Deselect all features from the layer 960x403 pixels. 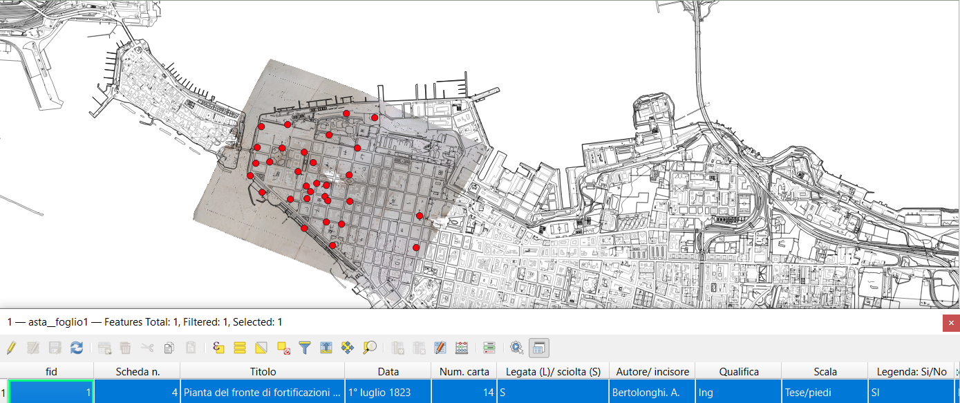click(283, 348)
